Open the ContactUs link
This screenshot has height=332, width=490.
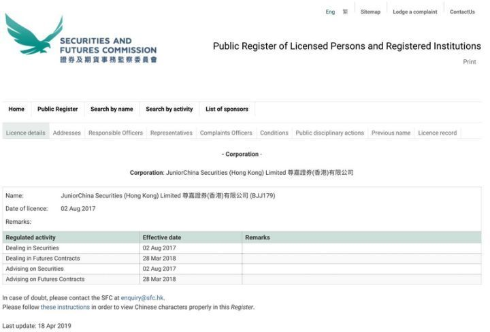pos(462,12)
